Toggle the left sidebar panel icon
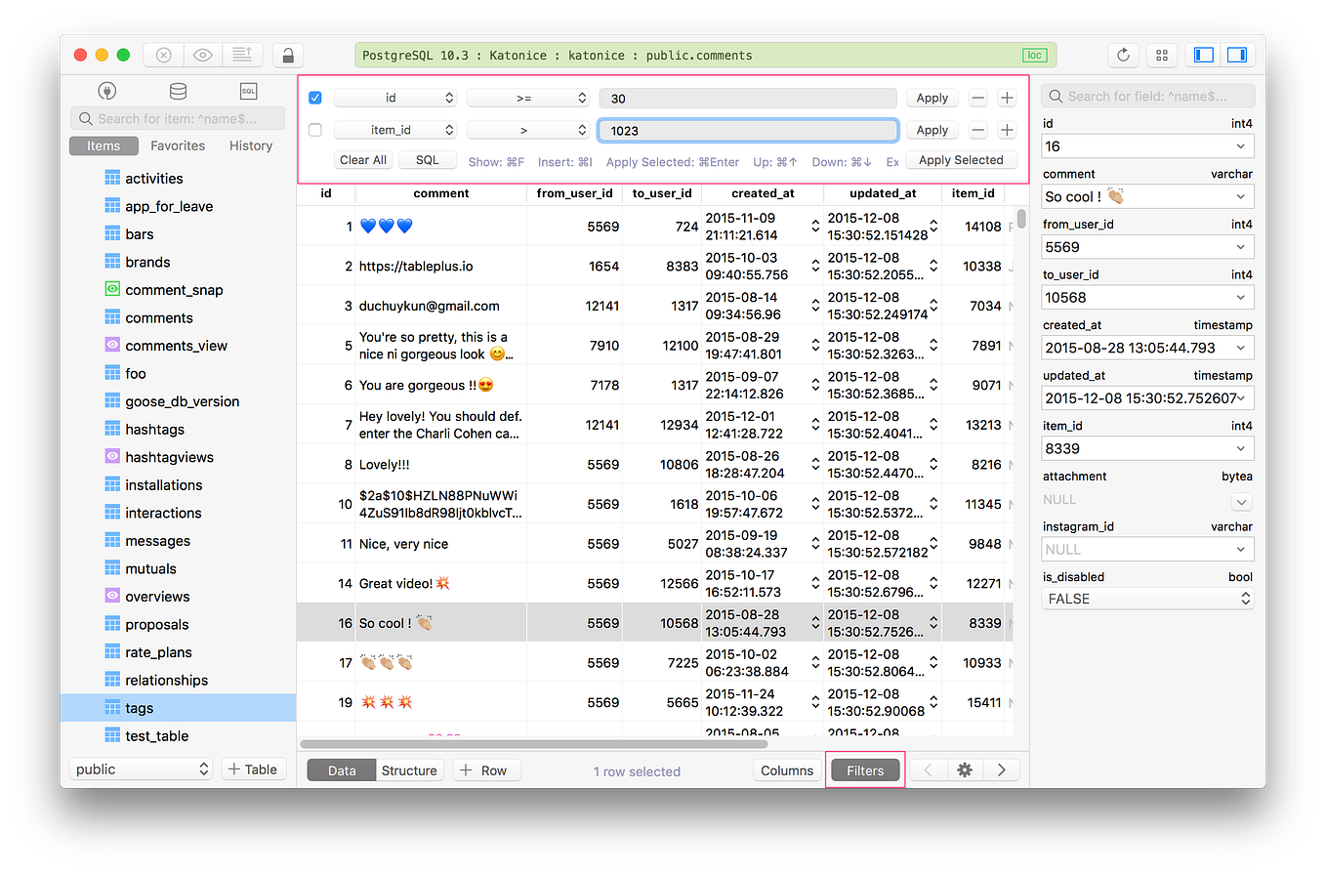1326x874 pixels. click(1202, 54)
